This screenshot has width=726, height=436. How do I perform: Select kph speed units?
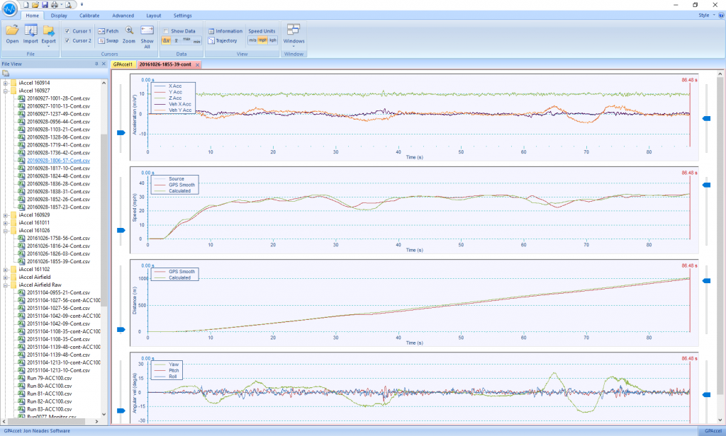tap(272, 40)
